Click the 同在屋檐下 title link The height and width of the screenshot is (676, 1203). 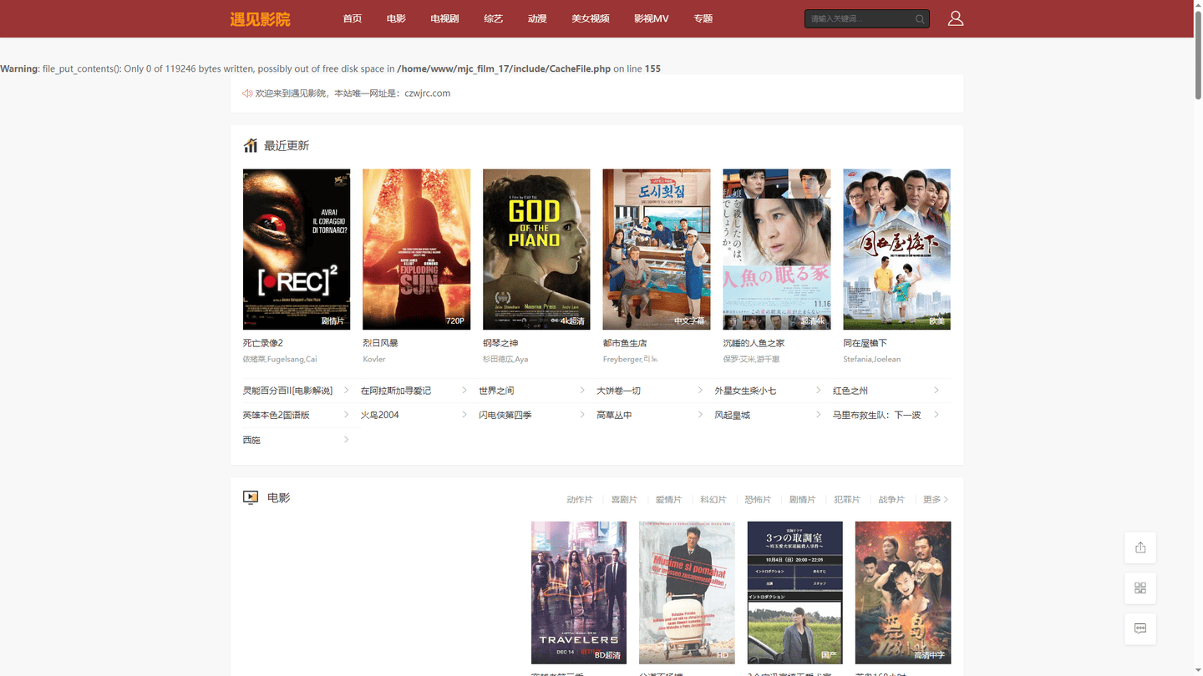pos(865,343)
